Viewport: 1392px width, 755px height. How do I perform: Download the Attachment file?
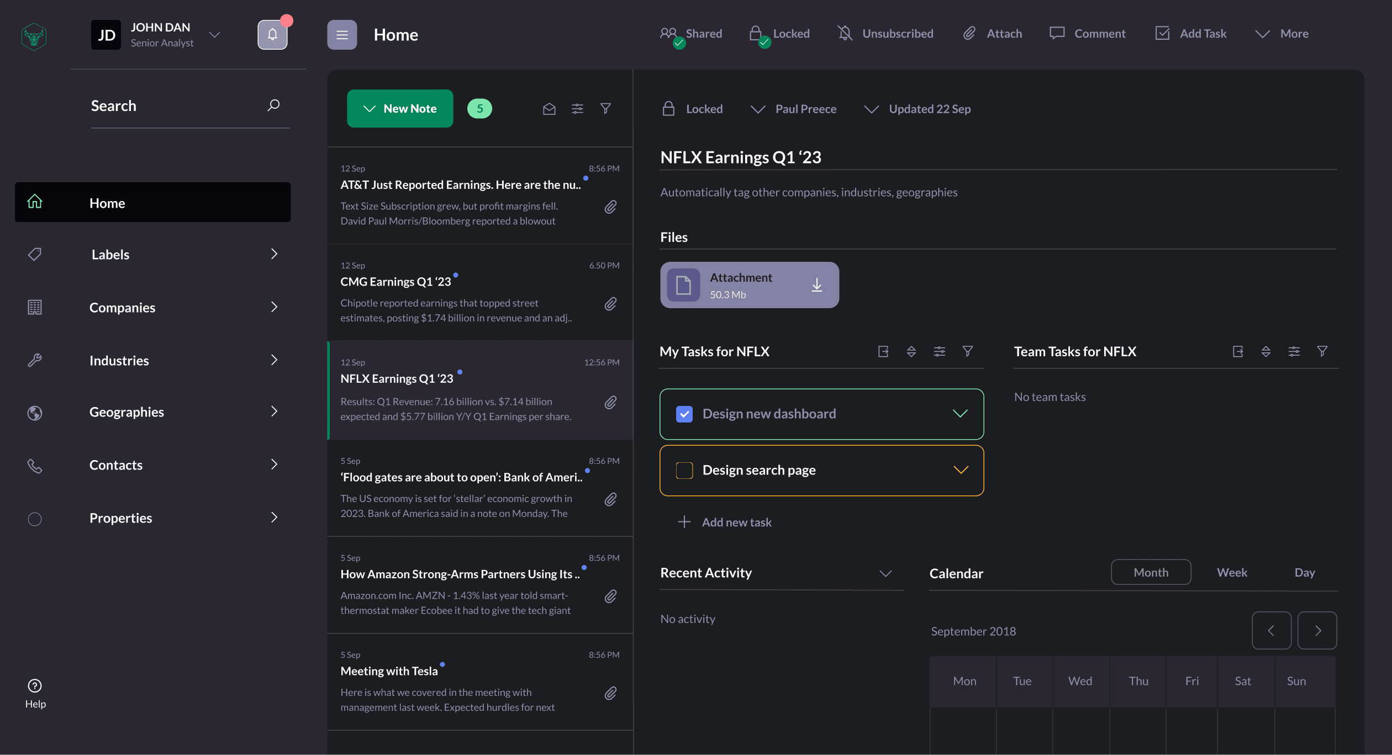[x=816, y=285]
